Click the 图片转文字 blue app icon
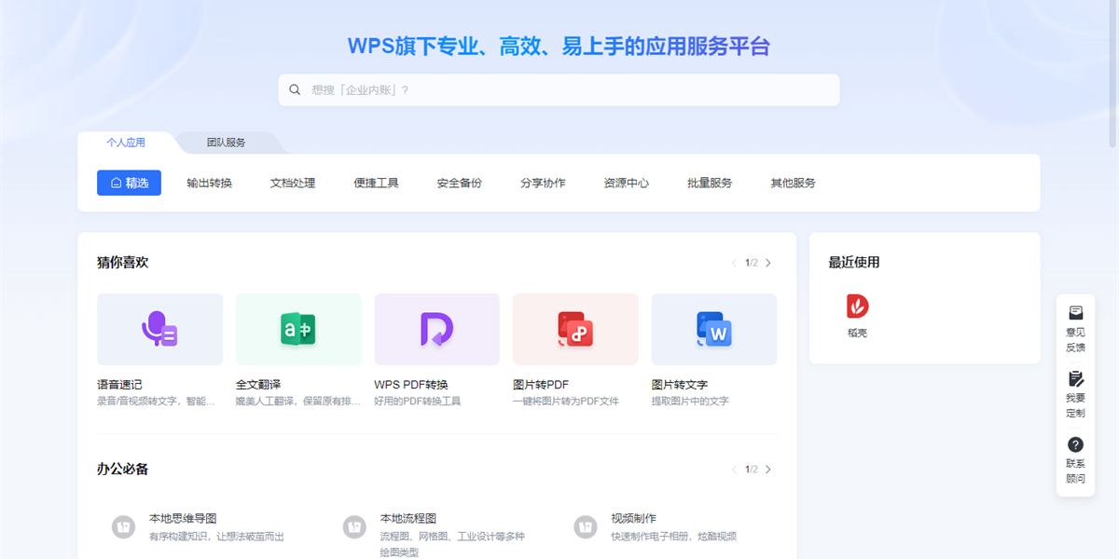1119x559 pixels. [x=713, y=329]
